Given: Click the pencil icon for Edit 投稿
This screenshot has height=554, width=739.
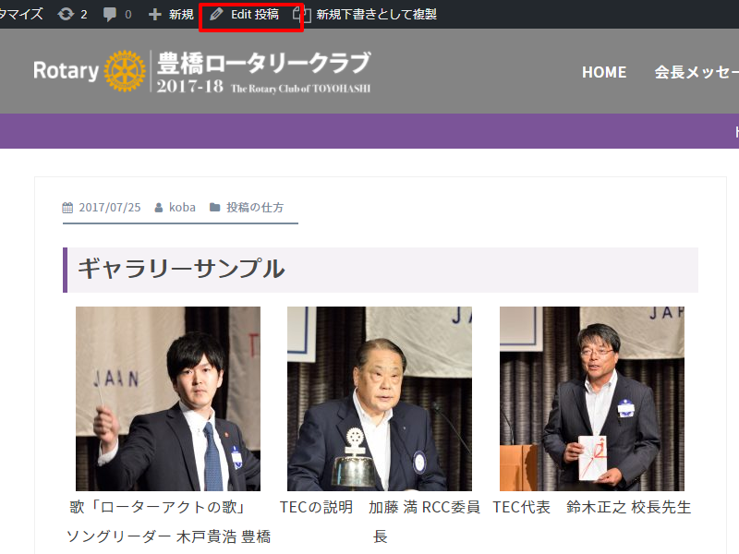Looking at the screenshot, I should [x=217, y=15].
